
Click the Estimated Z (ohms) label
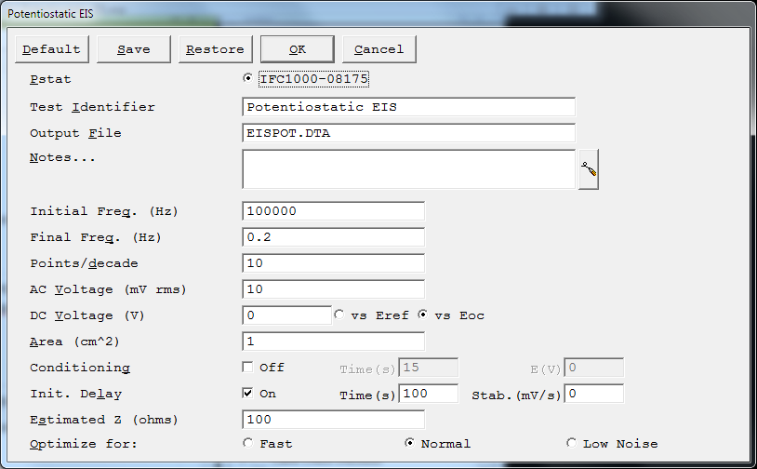[x=104, y=420]
